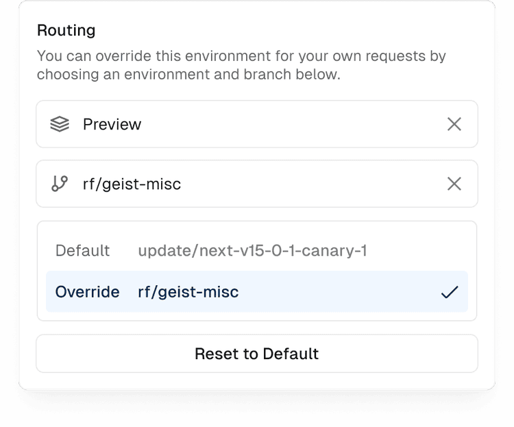Click empty space inside the highlighted Override row
This screenshot has width=514, height=427.
[343, 292]
